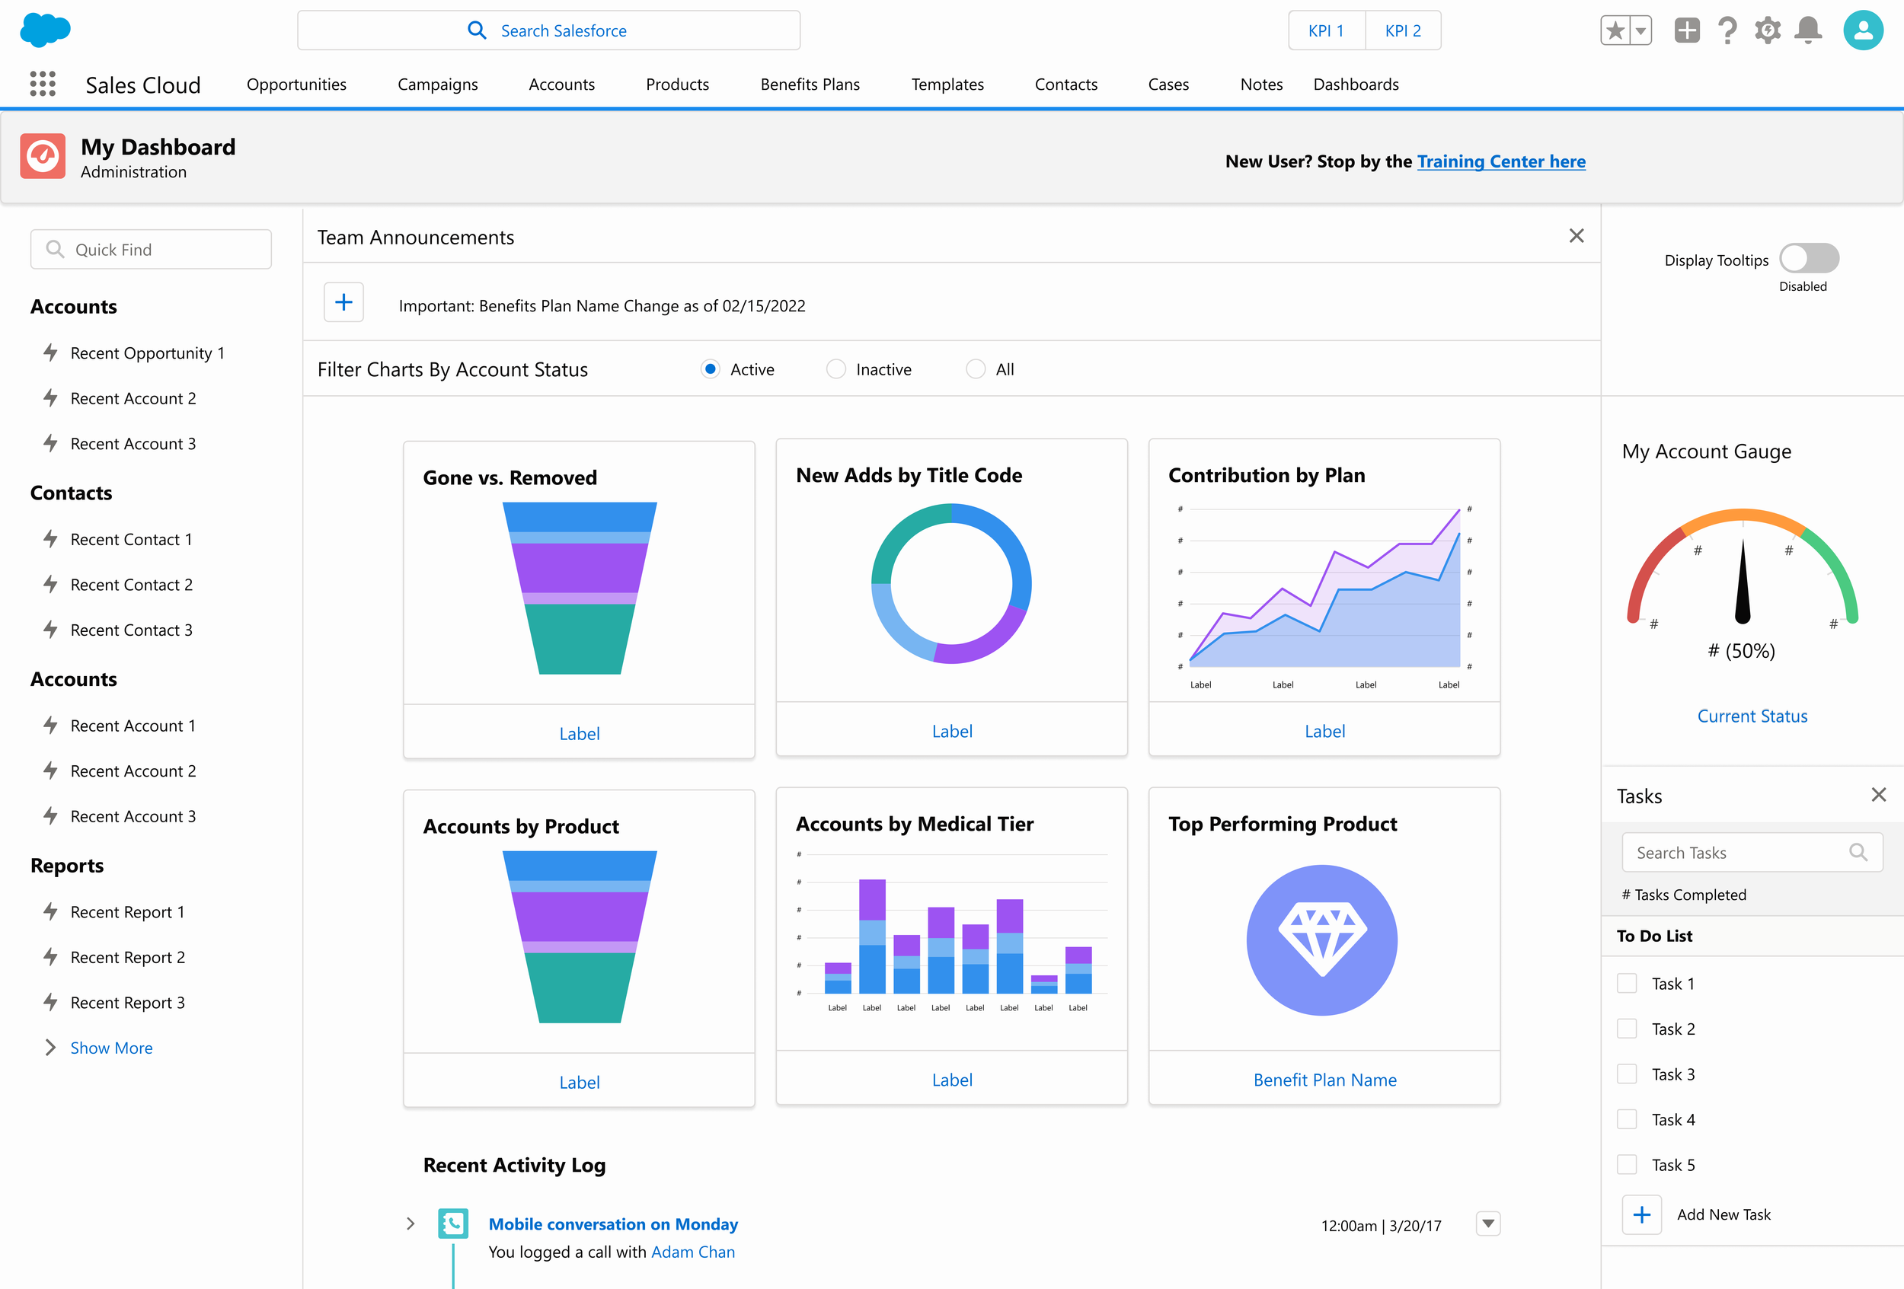Click the favorites star icon
Screen dimensions: 1904x1289
(1615, 31)
